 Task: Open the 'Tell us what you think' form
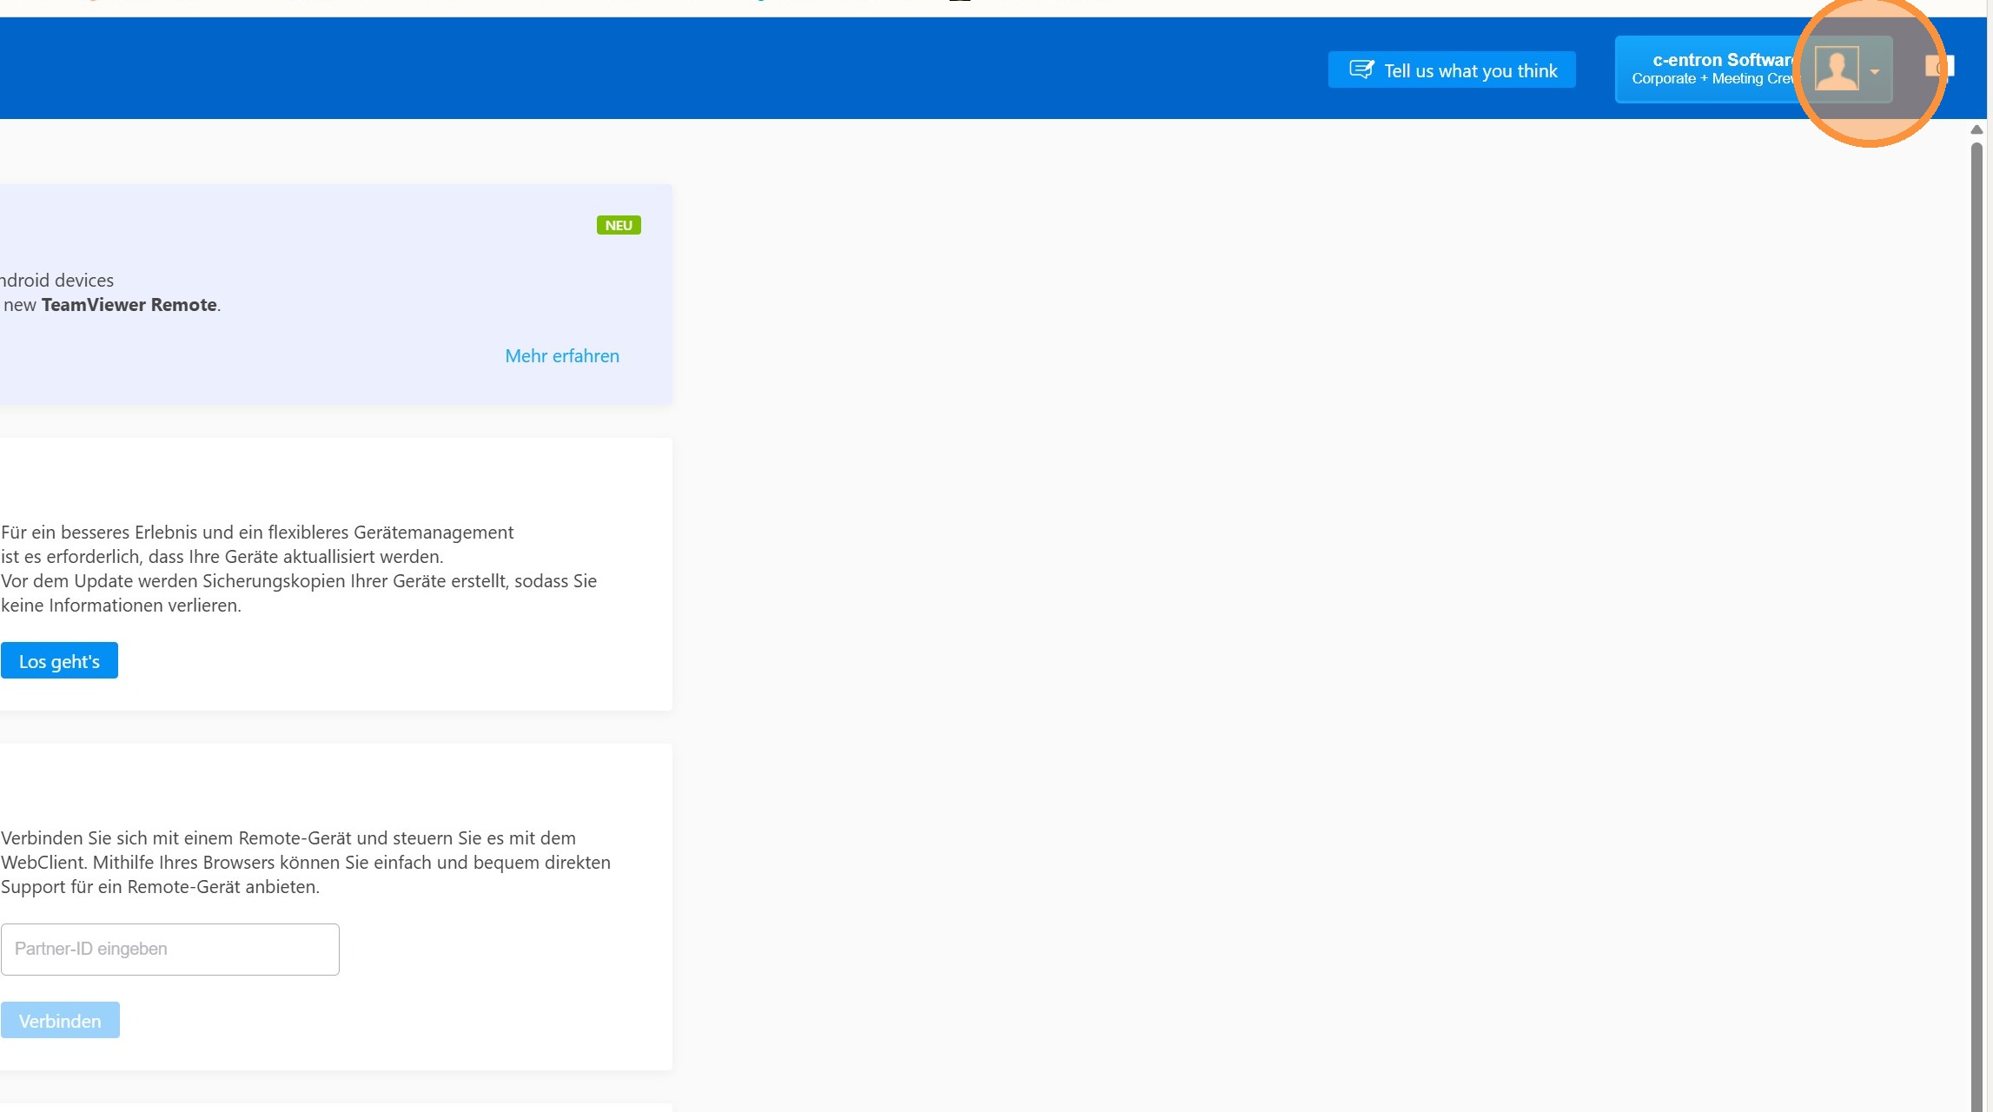click(x=1469, y=70)
